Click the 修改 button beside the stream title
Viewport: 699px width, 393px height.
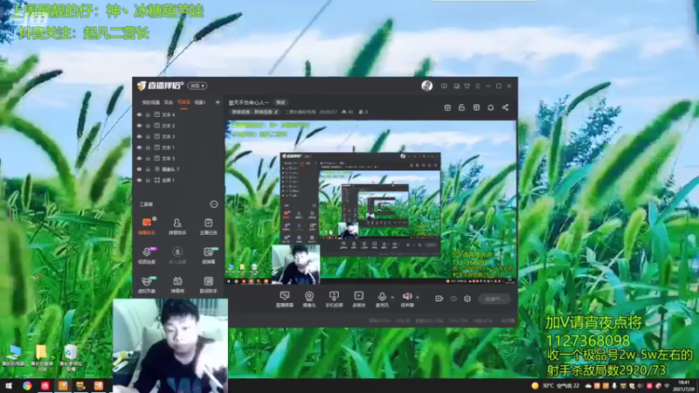coord(280,102)
